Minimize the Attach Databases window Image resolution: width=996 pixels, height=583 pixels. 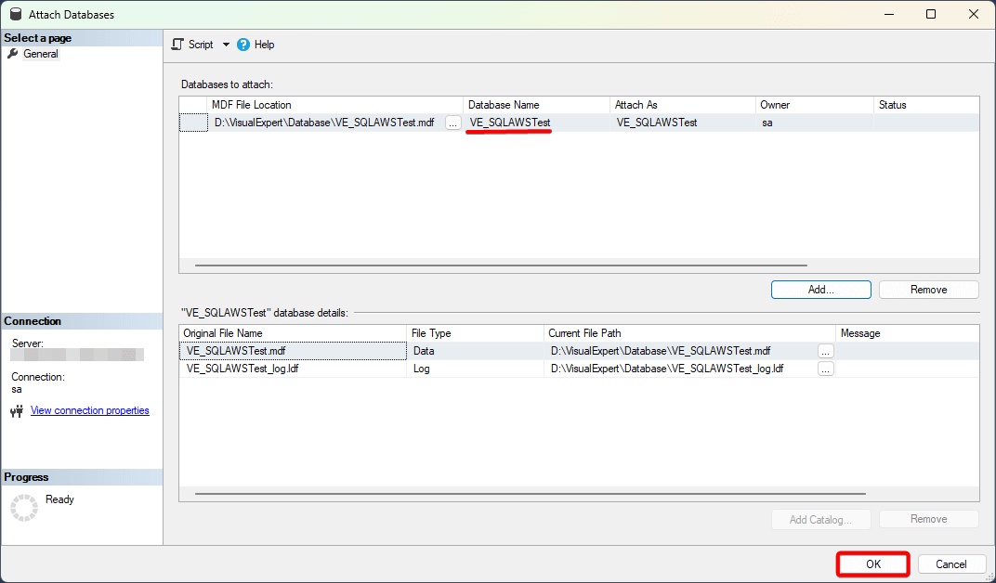888,14
